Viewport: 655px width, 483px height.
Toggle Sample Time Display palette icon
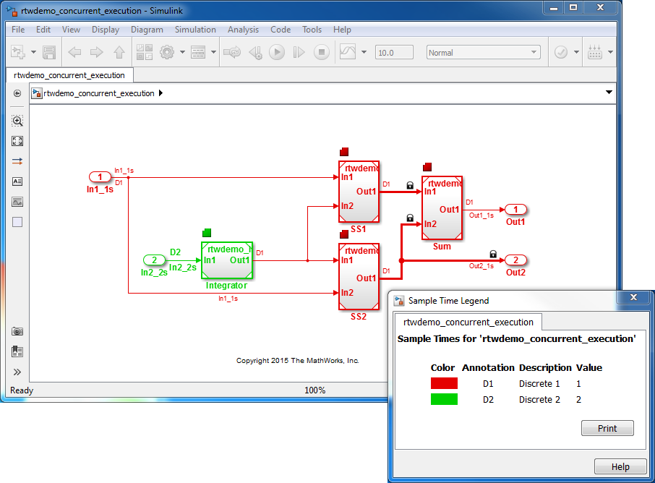[x=17, y=161]
